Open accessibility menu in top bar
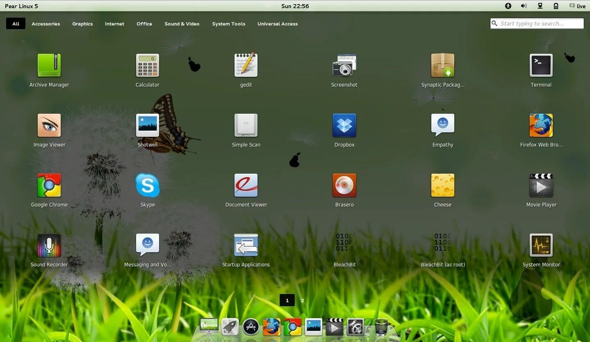 pos(508,6)
